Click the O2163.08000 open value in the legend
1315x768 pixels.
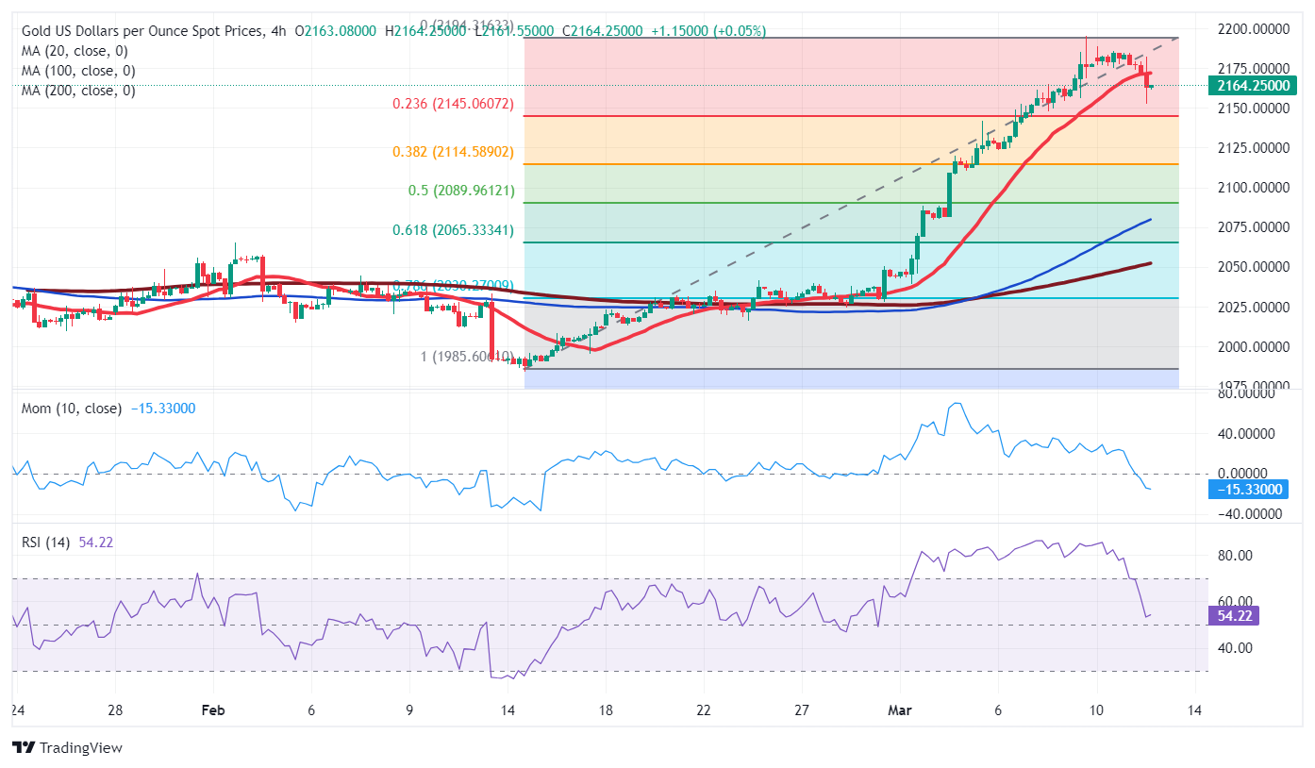coord(336,30)
